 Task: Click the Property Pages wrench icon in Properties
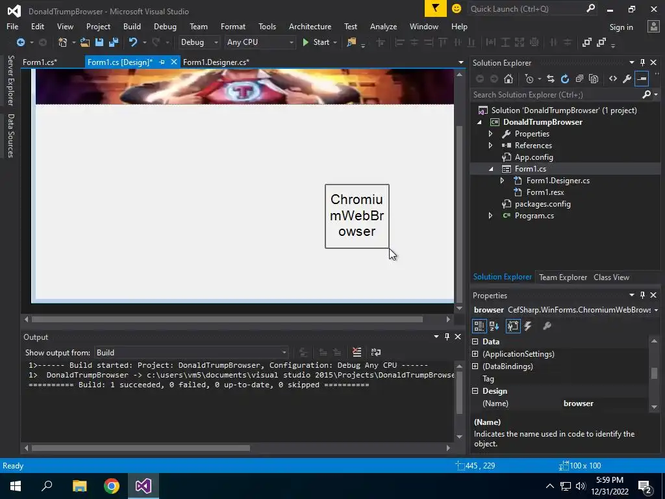(547, 326)
